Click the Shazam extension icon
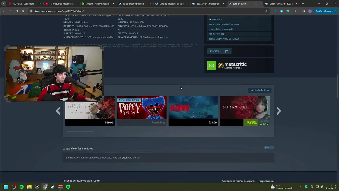Viewport: 339px width, 191px height. pos(281,11)
